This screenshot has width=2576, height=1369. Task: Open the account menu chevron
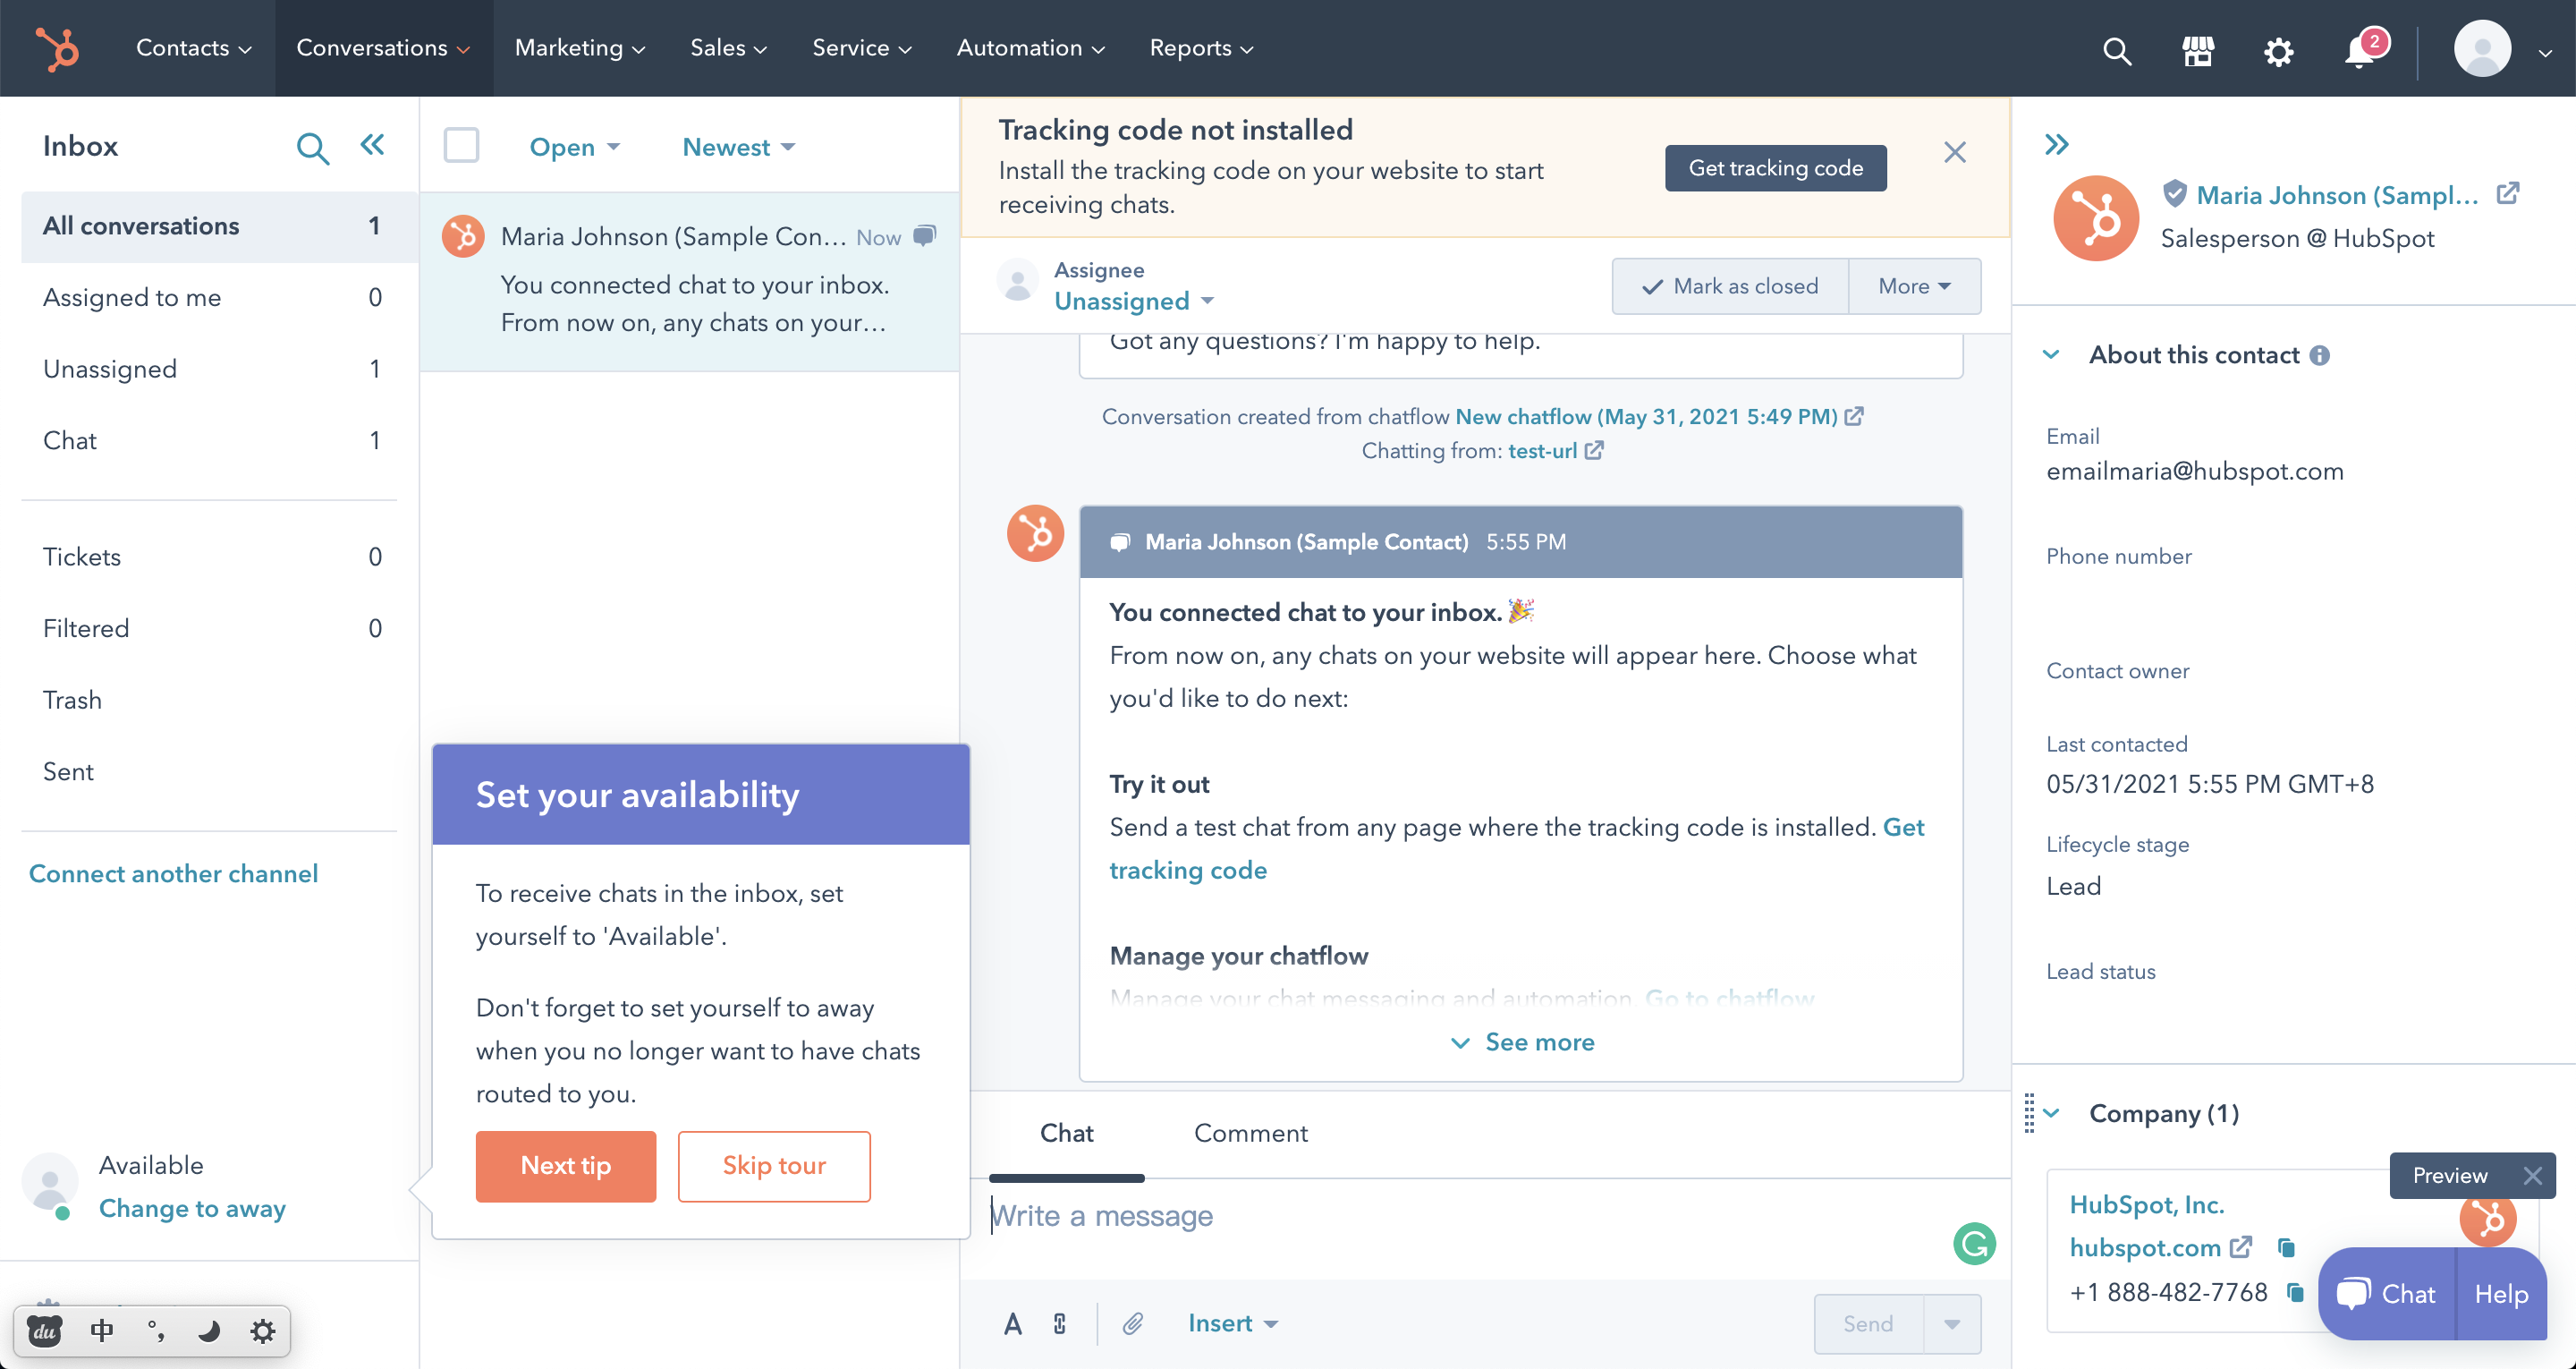point(2544,52)
